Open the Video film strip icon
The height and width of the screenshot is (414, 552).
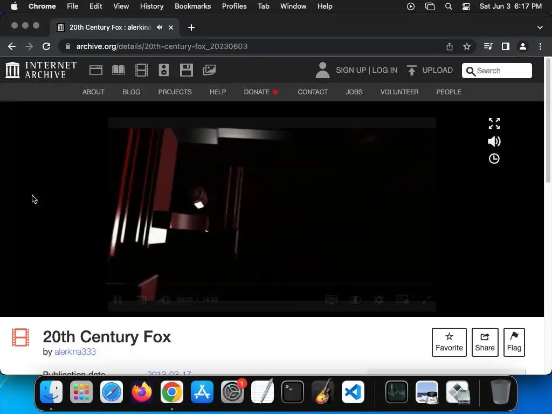point(141,70)
